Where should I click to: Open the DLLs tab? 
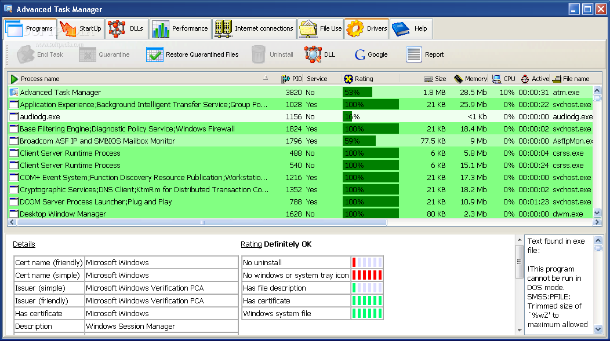tap(127, 29)
